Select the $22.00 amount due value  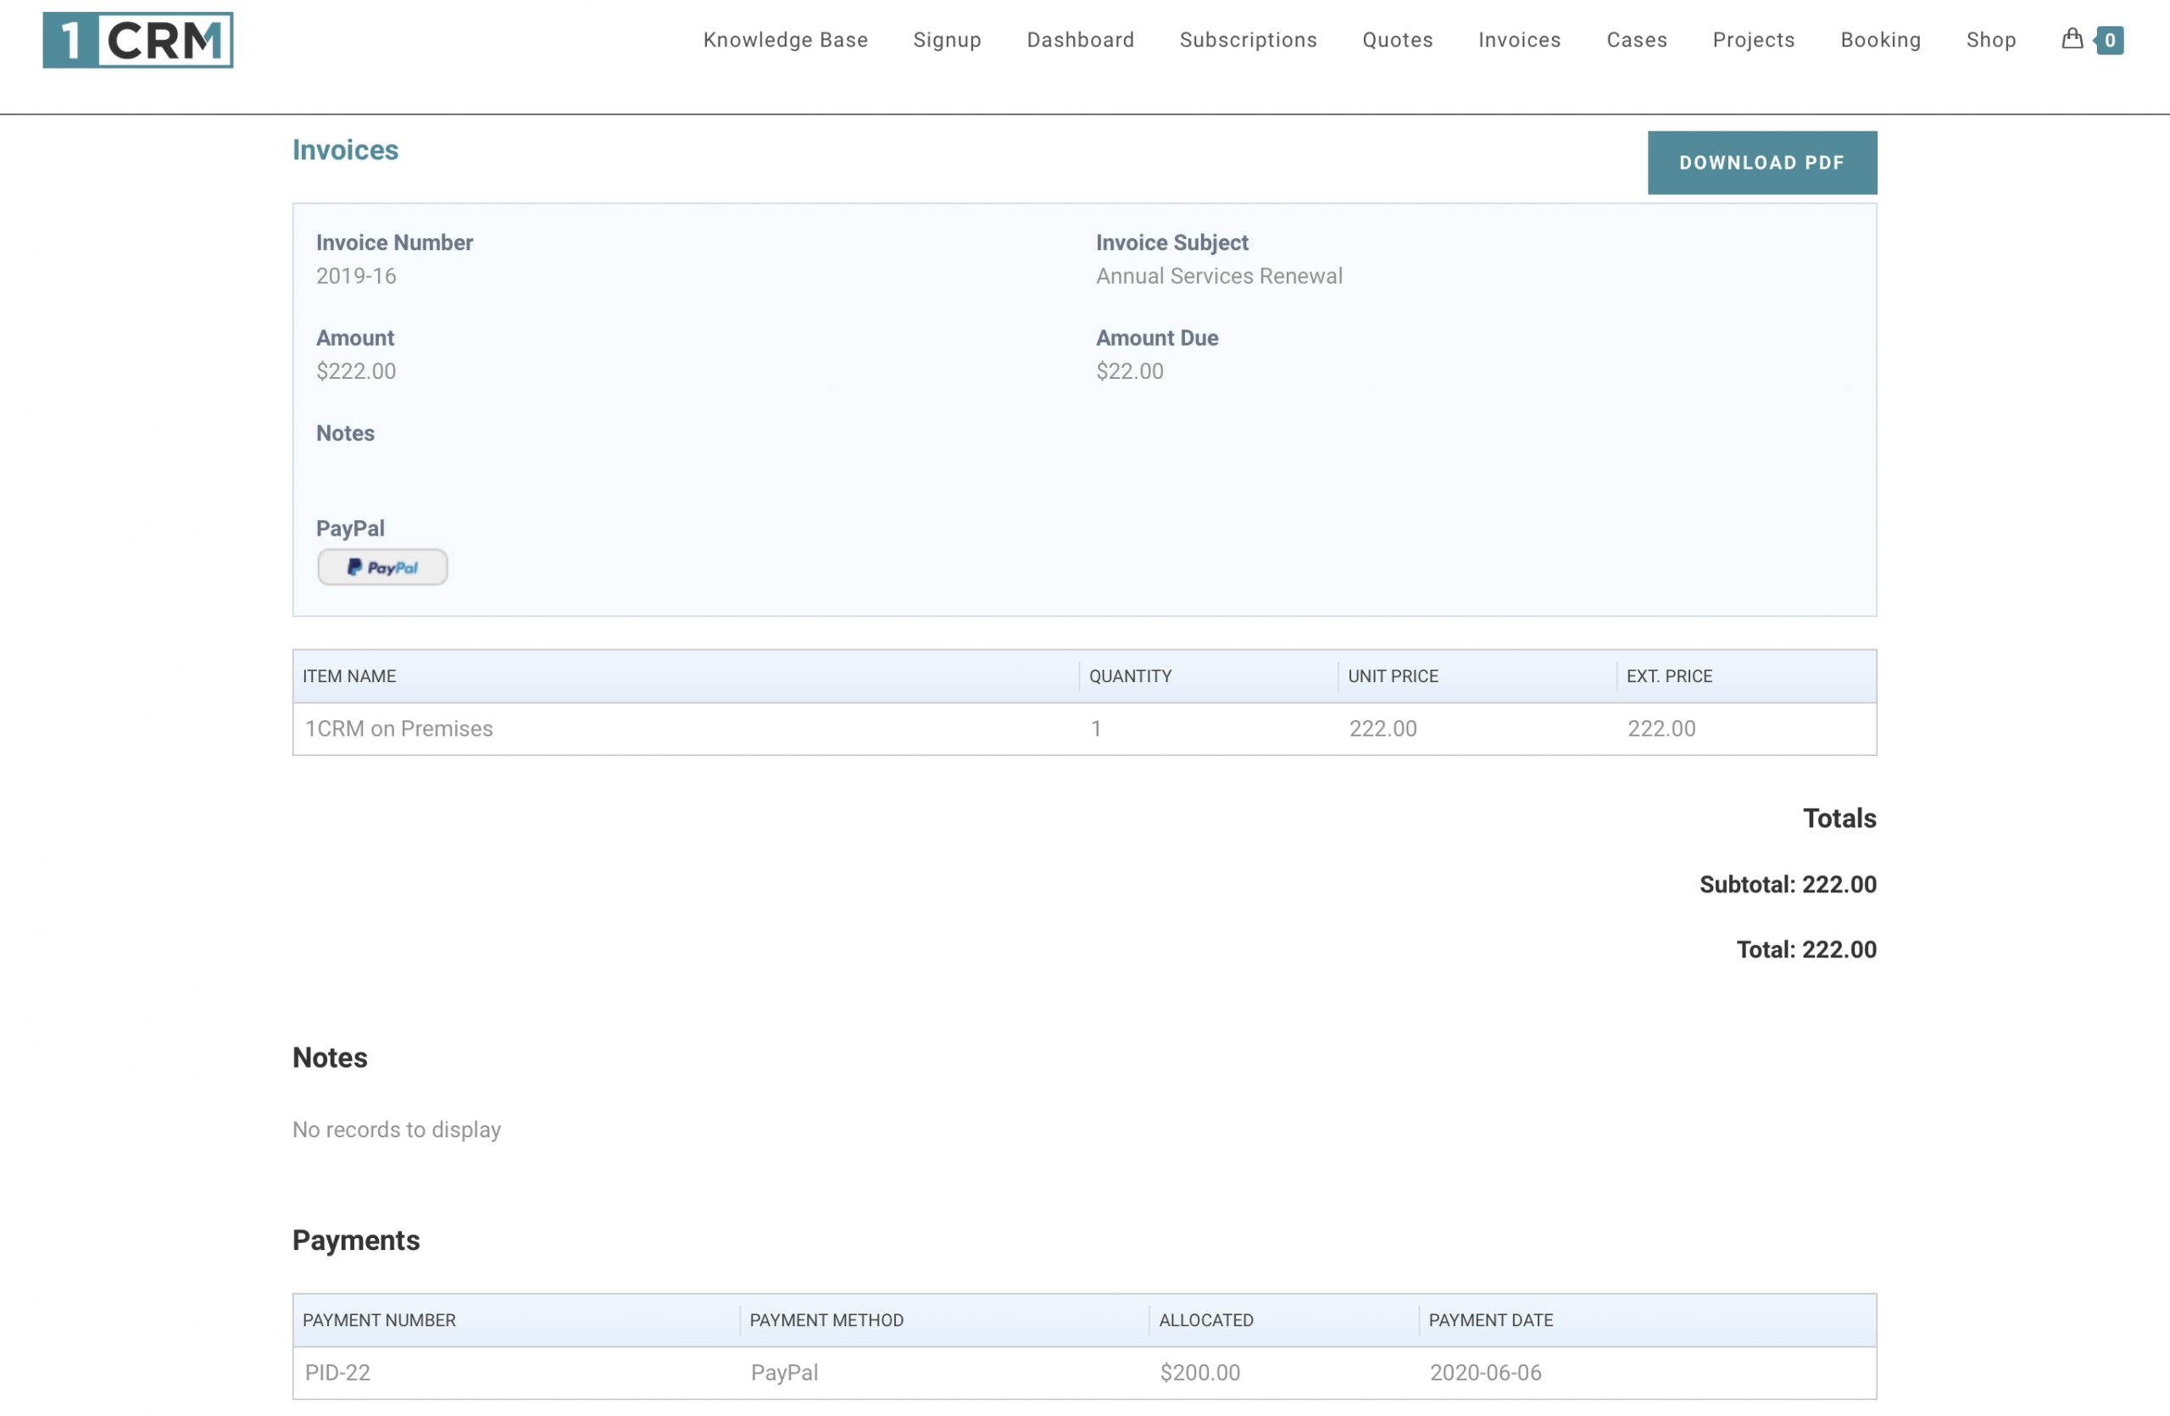(x=1130, y=371)
